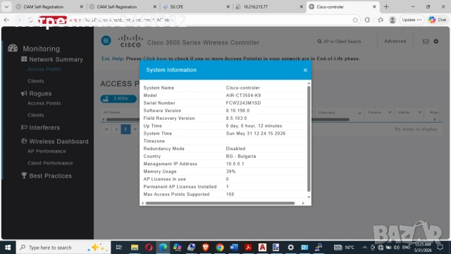Click the Cisco logo
The height and width of the screenshot is (254, 451).
tap(130, 41)
